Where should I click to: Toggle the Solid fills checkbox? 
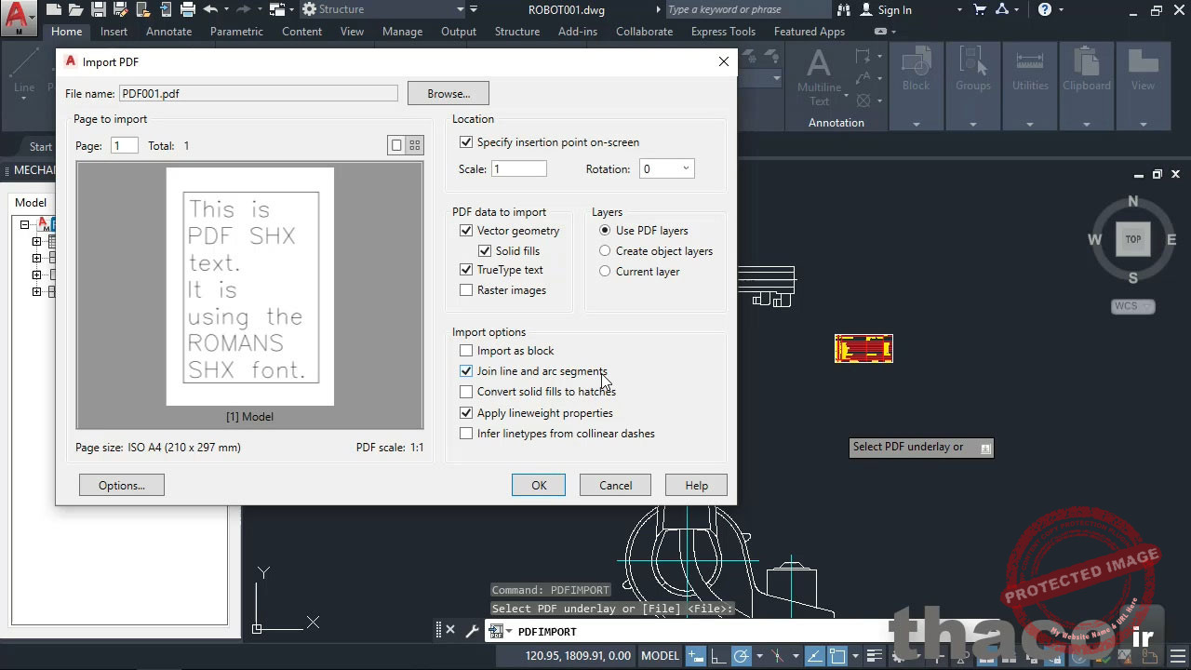coord(485,251)
